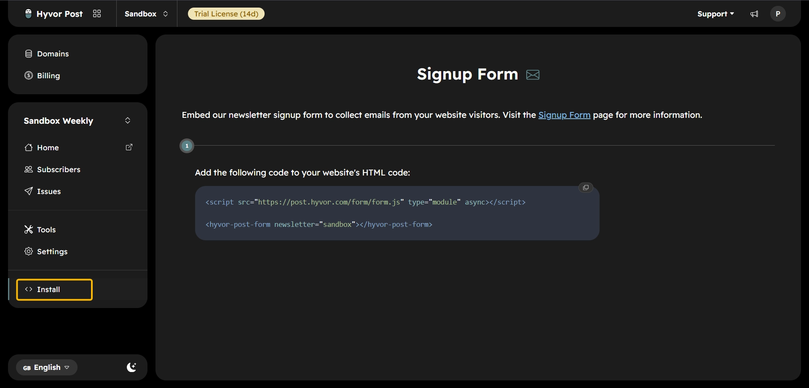Click the Trial License (14d) badge
809x388 pixels.
coord(226,14)
